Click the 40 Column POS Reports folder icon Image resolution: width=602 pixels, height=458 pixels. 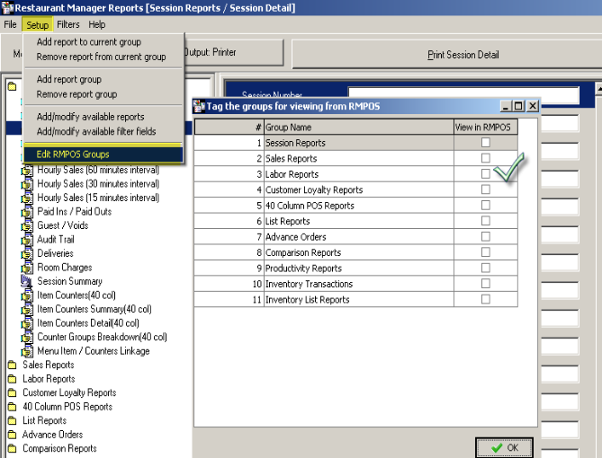click(13, 407)
